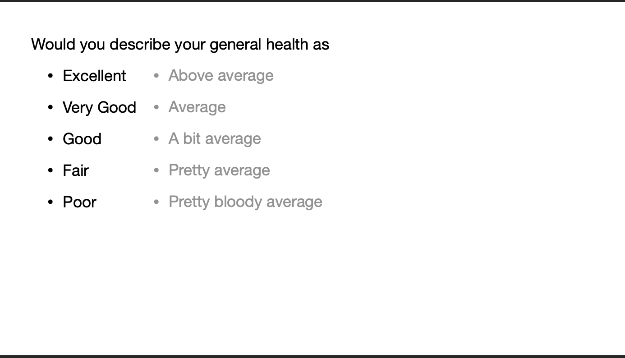The image size is (625, 358).
Task: Click the 'Poor' list item
Action: pyautogui.click(x=79, y=202)
